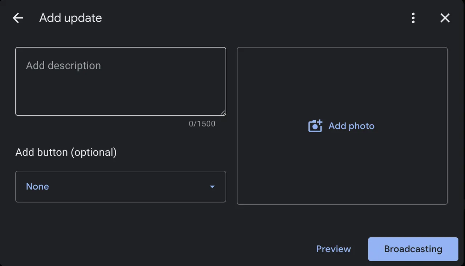Close the Add update dialog with X
465x266 pixels.
(445, 18)
